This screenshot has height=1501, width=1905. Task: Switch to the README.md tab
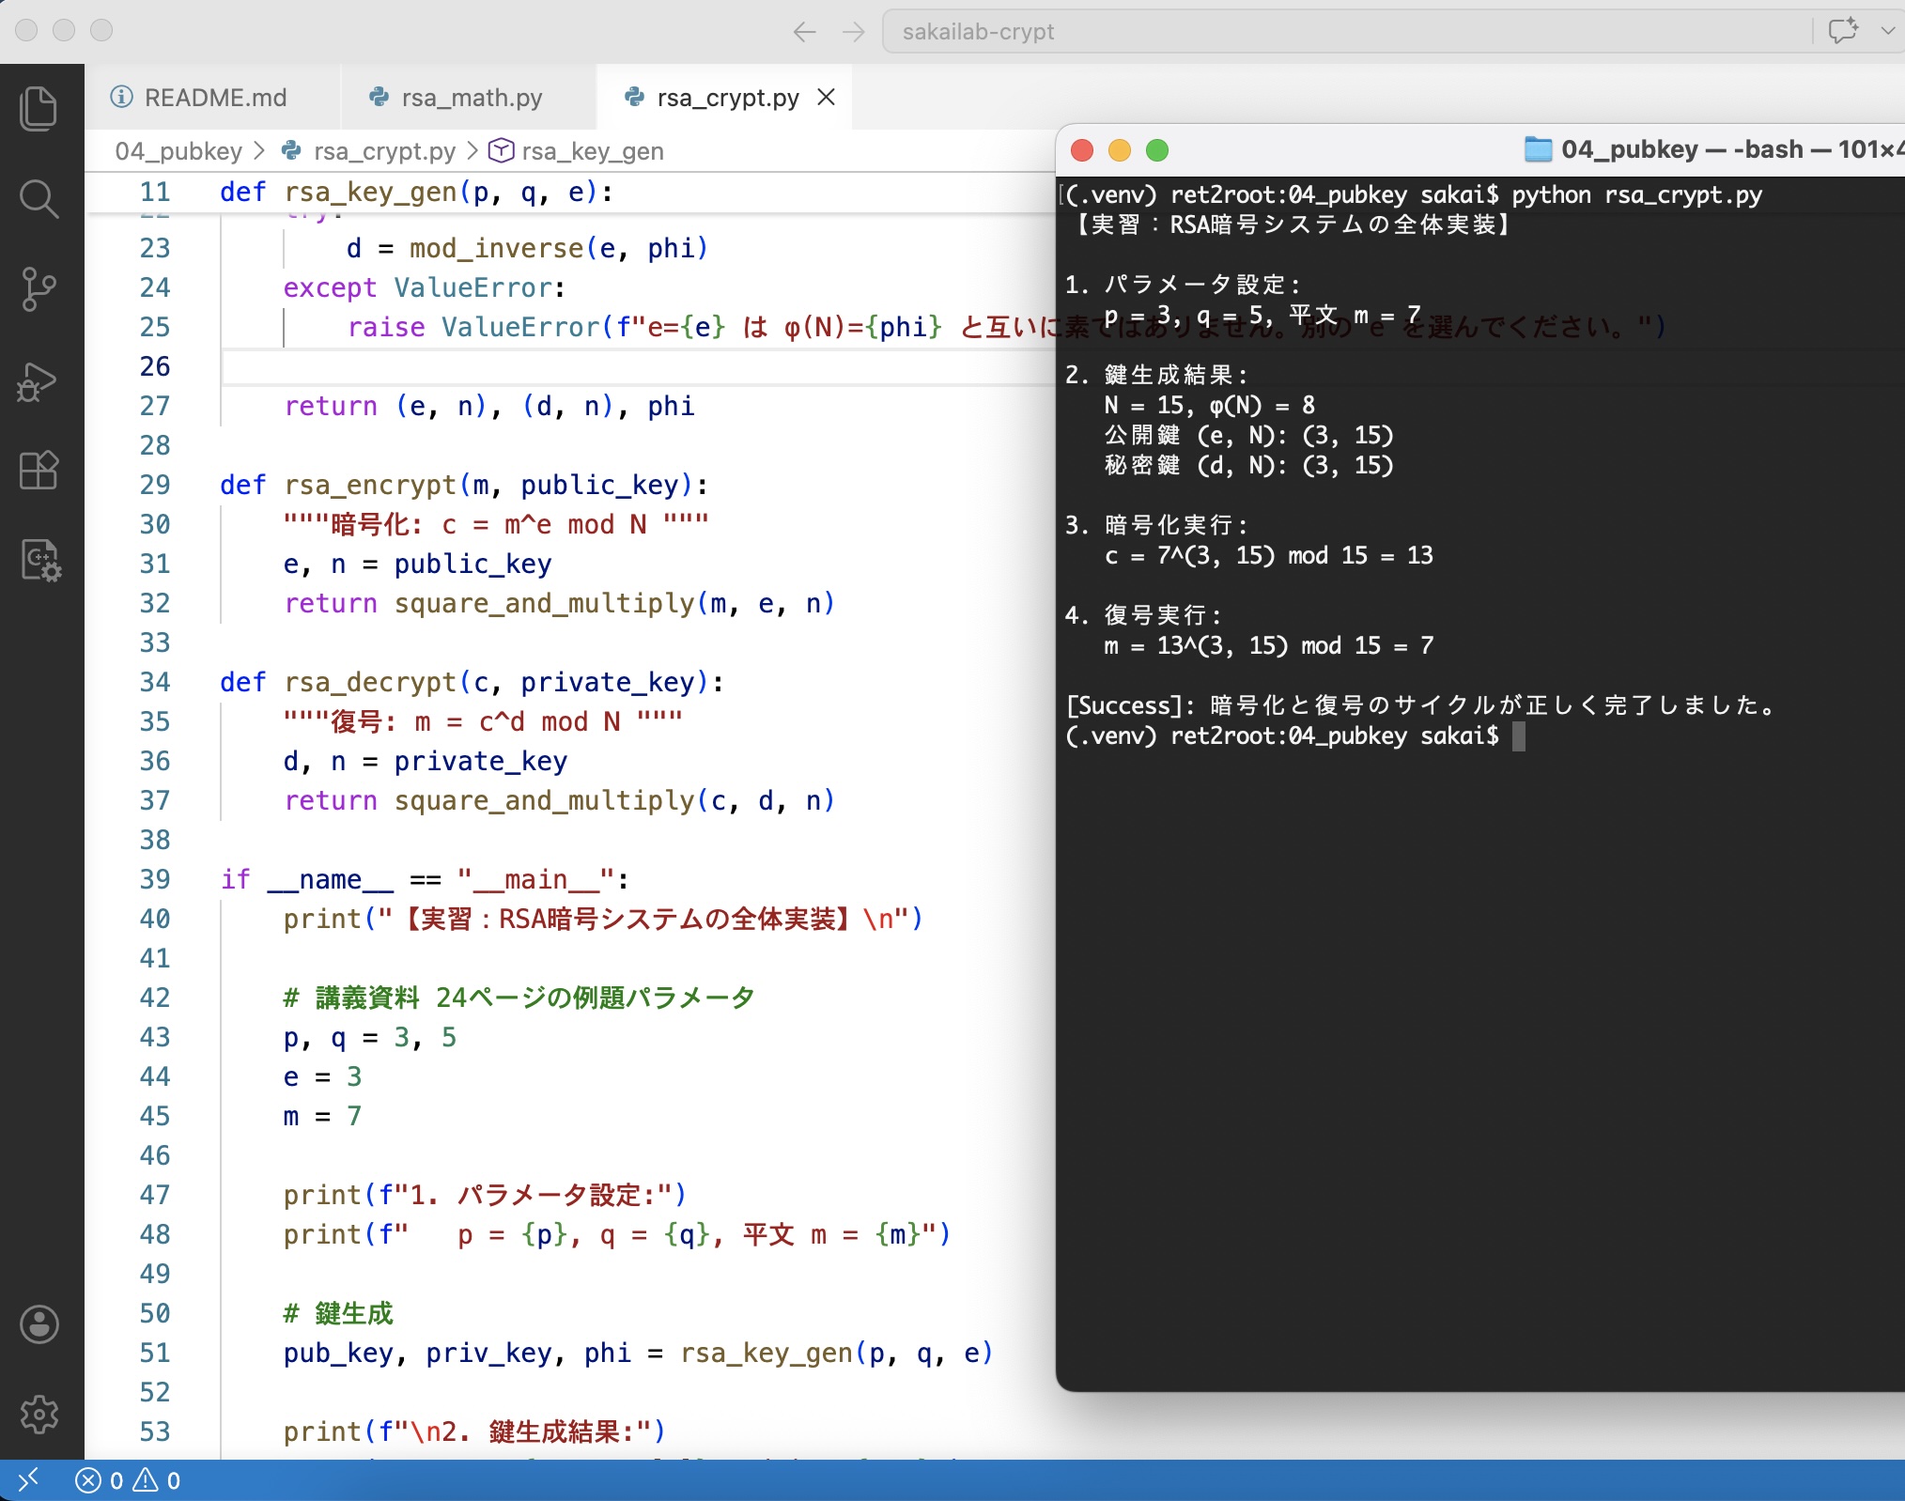(x=214, y=97)
